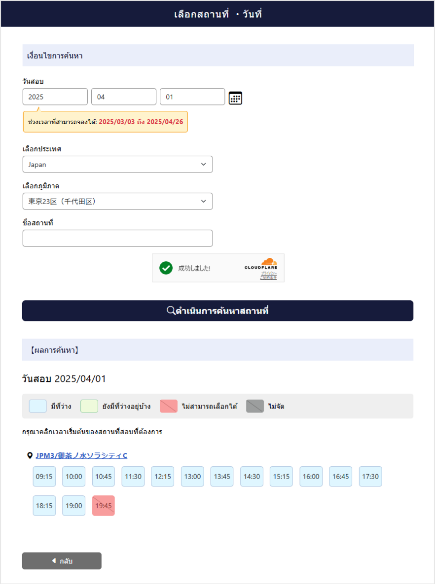Click the กลับ back button
The height and width of the screenshot is (584, 435).
coord(62,561)
